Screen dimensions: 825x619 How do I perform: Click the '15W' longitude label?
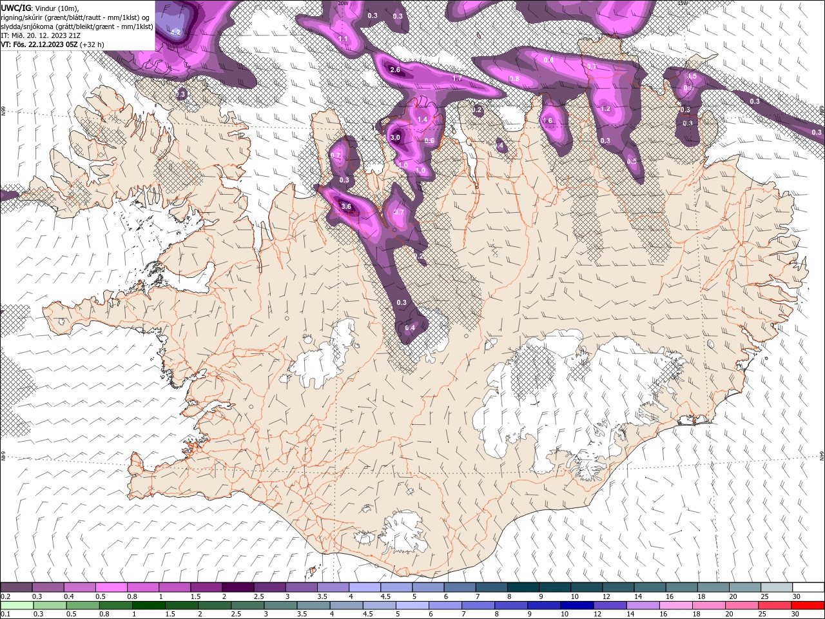pyautogui.click(x=683, y=3)
